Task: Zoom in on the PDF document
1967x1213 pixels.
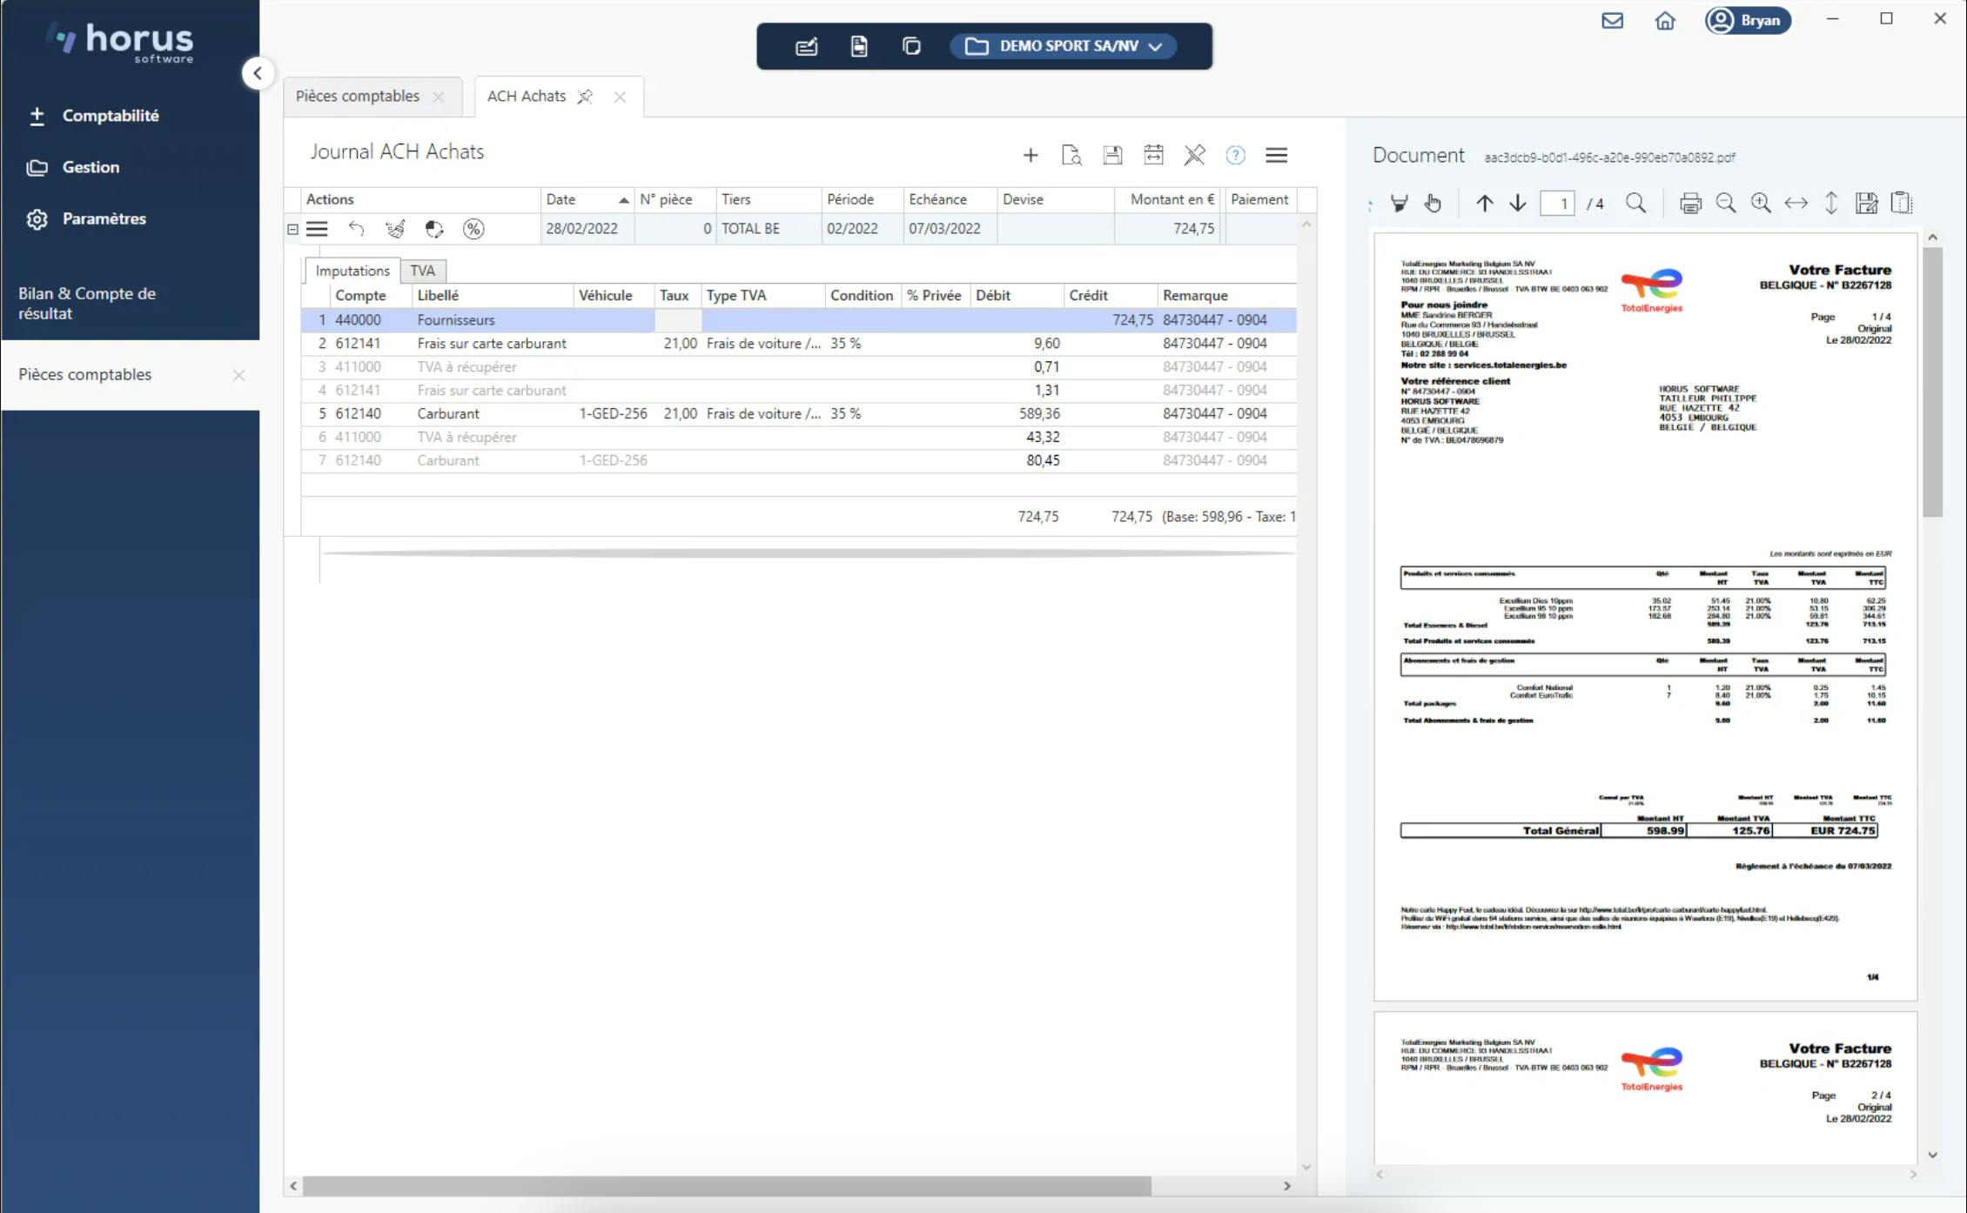Action: (1761, 204)
